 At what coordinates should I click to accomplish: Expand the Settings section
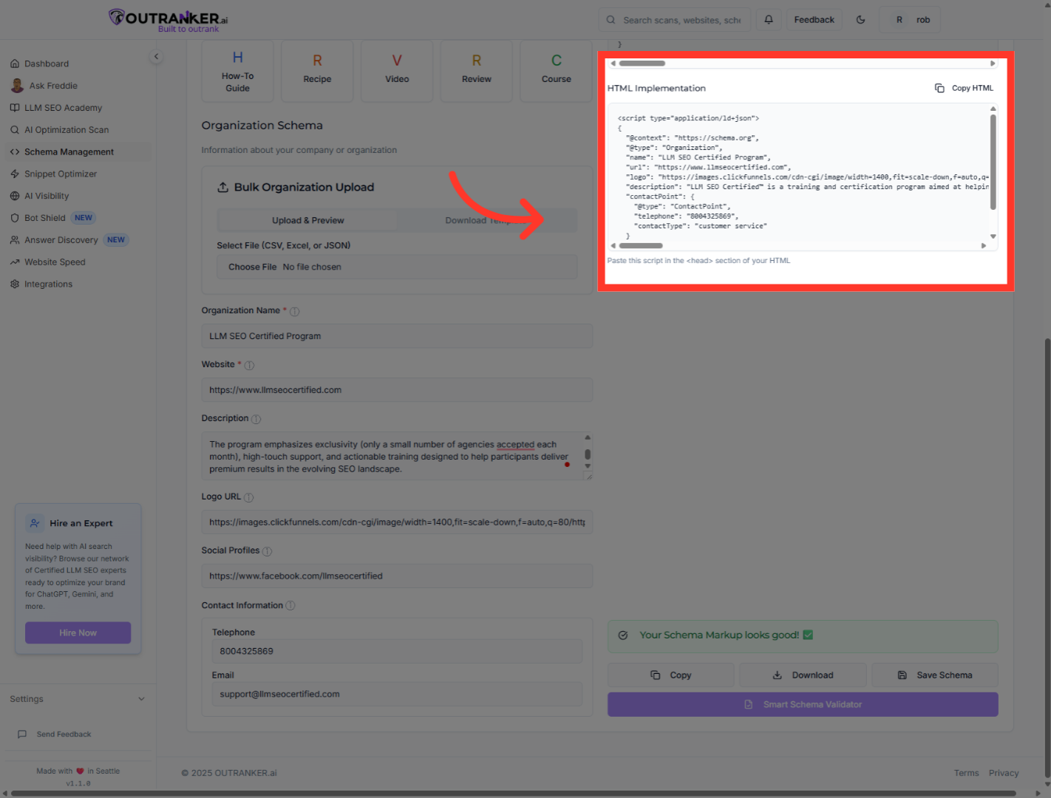pos(77,698)
